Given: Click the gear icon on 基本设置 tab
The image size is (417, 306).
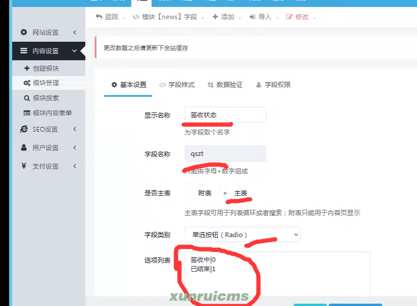Looking at the screenshot, I should [114, 85].
